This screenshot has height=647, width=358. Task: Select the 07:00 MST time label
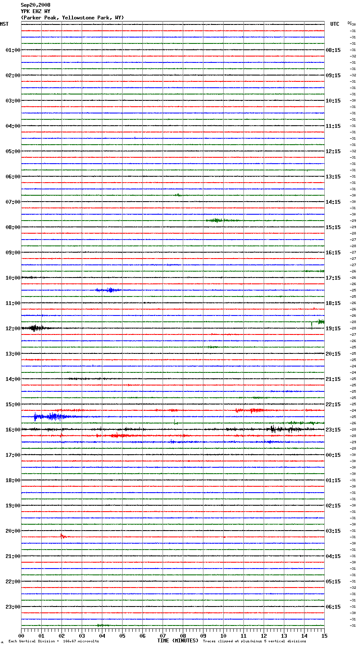[13, 202]
